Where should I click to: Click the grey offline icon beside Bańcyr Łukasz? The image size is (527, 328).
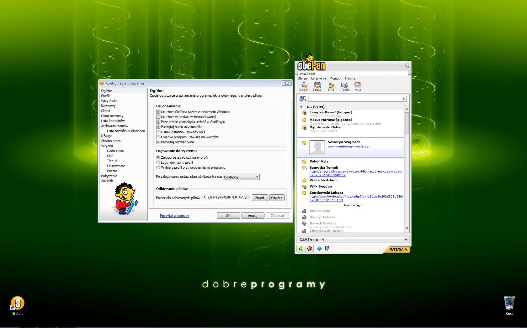(304, 217)
